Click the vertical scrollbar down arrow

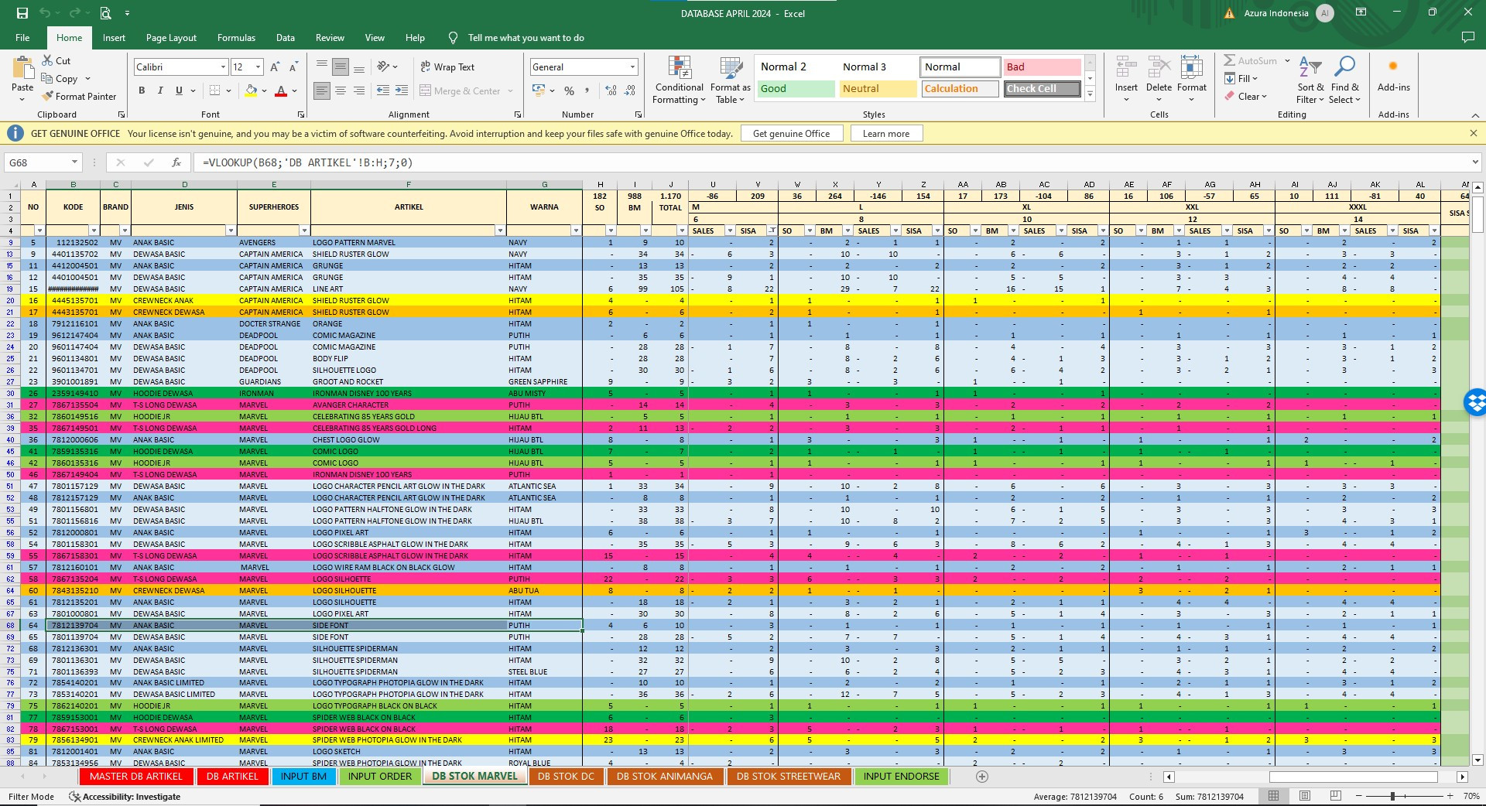[x=1477, y=760]
